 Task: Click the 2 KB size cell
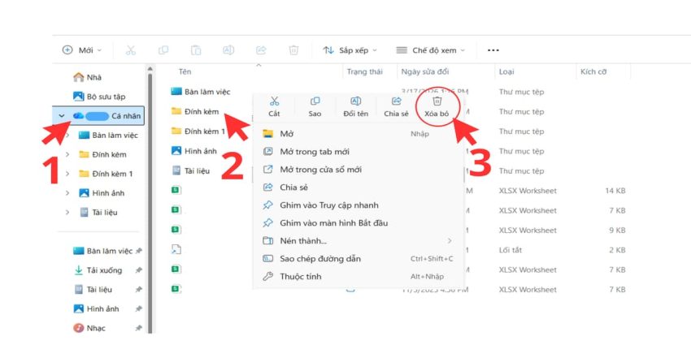(x=617, y=250)
